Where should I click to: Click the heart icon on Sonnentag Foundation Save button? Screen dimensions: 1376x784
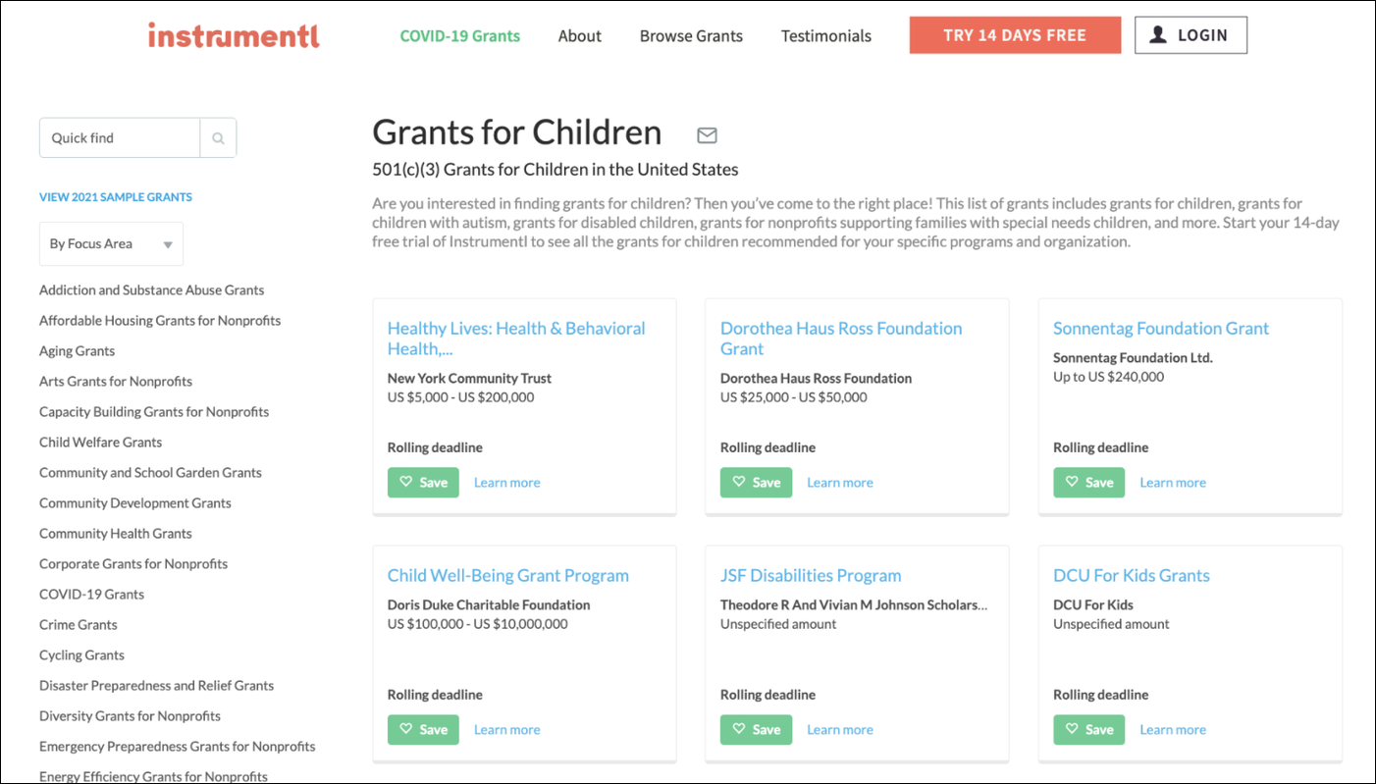[x=1072, y=482]
